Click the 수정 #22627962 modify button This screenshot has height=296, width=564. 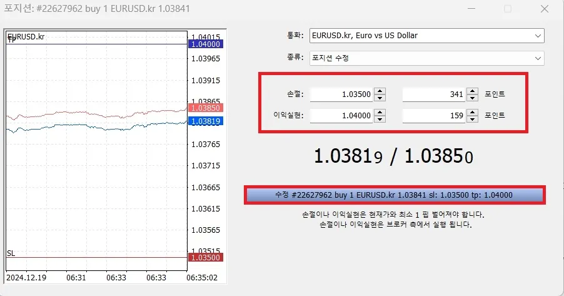(394, 195)
